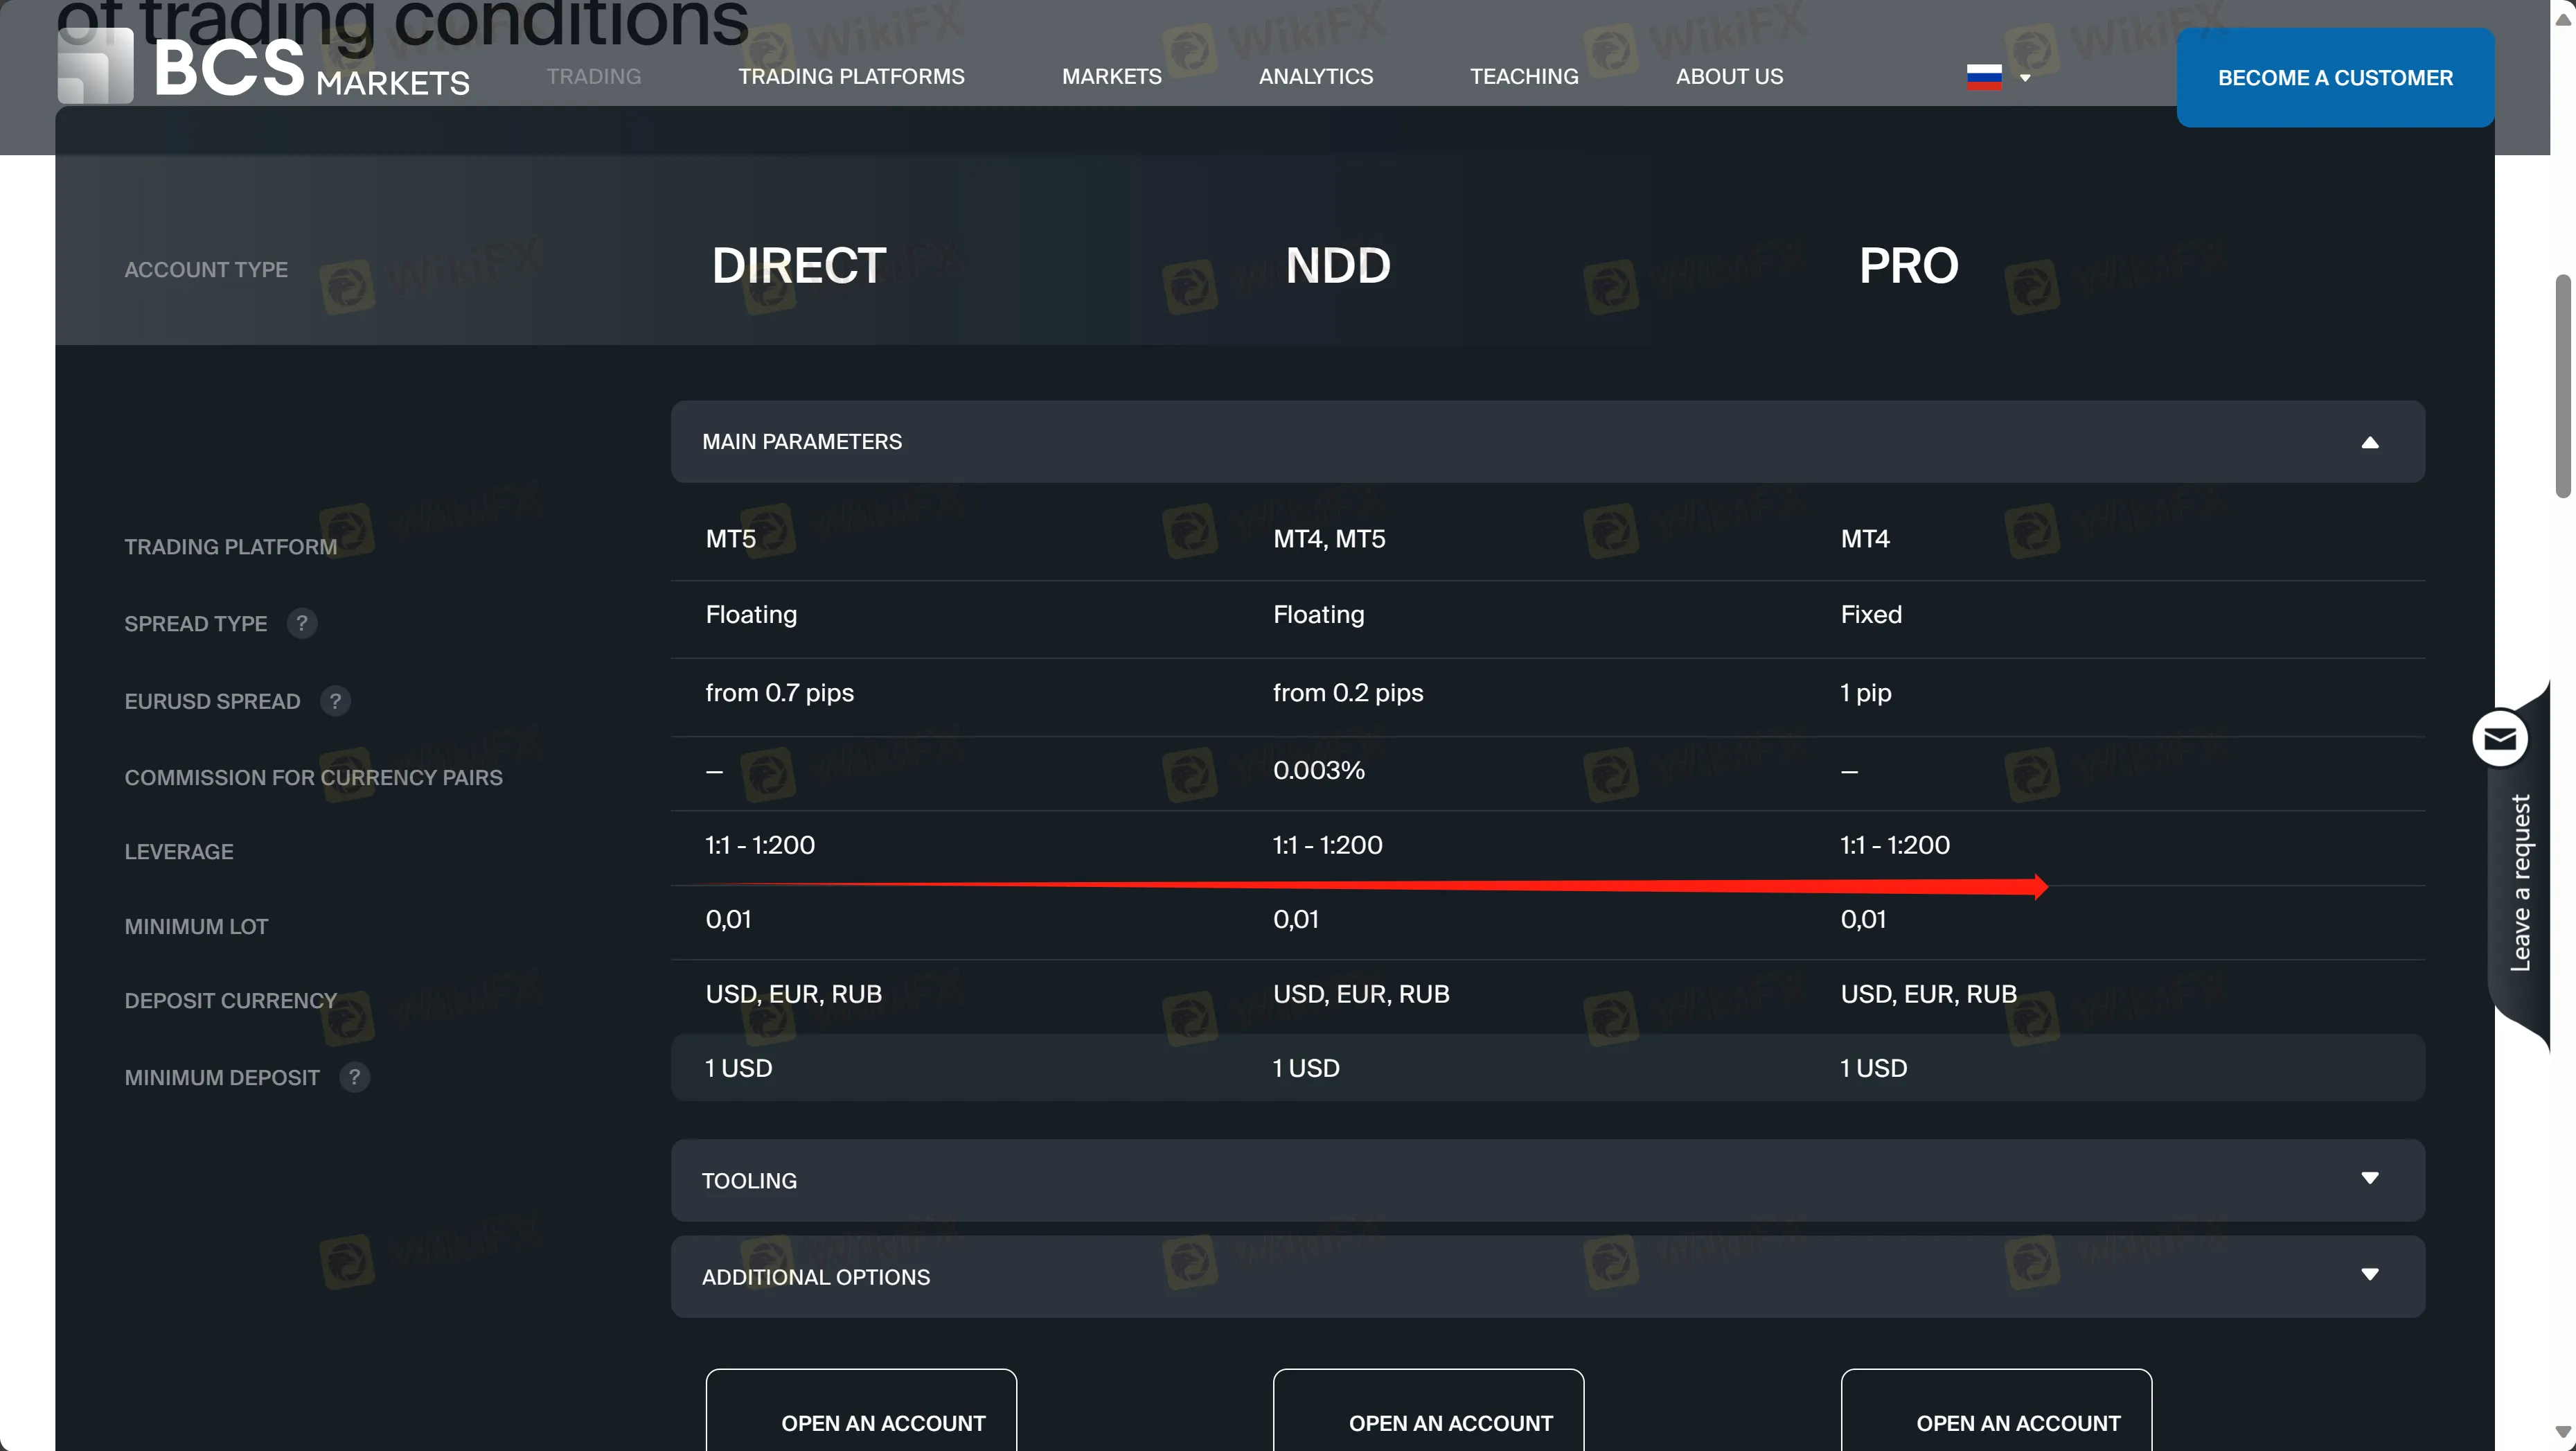Expand the Tooling section
This screenshot has width=2576, height=1451.
2369,1179
